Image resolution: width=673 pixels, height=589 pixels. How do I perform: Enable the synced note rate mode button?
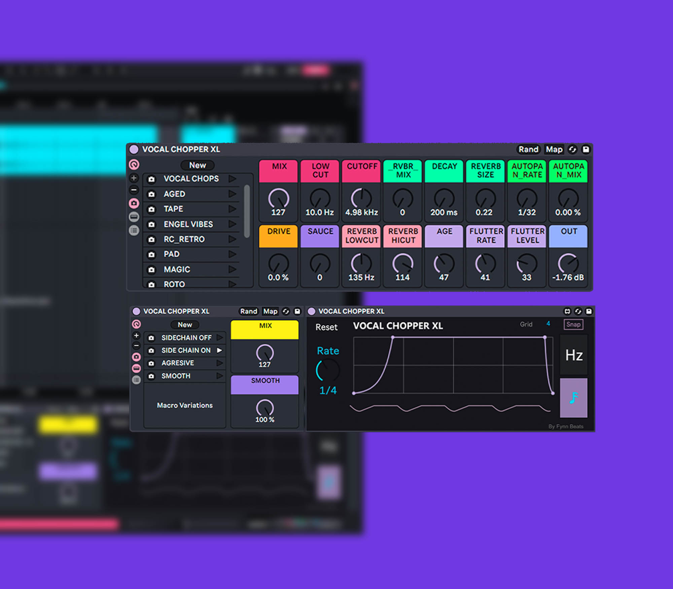point(574,398)
